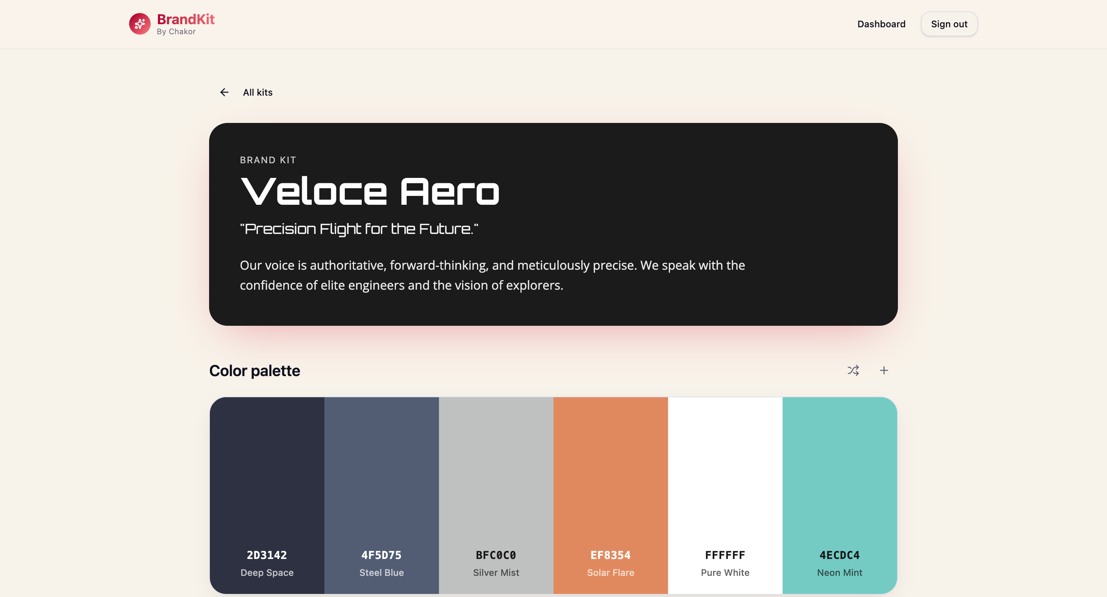Shuffle the color palette
The height and width of the screenshot is (597, 1107).
pyautogui.click(x=853, y=370)
